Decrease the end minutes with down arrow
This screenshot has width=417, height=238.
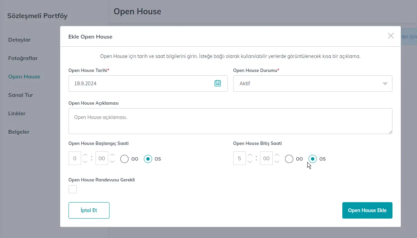pos(277,162)
